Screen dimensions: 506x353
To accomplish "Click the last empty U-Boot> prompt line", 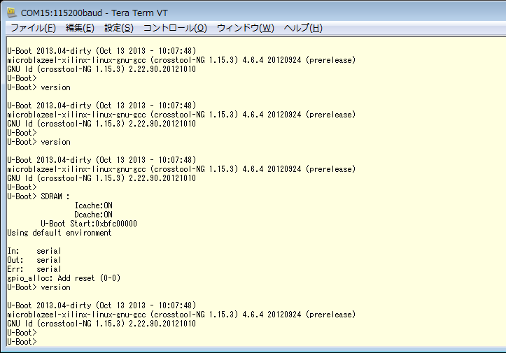I will click(x=21, y=342).
